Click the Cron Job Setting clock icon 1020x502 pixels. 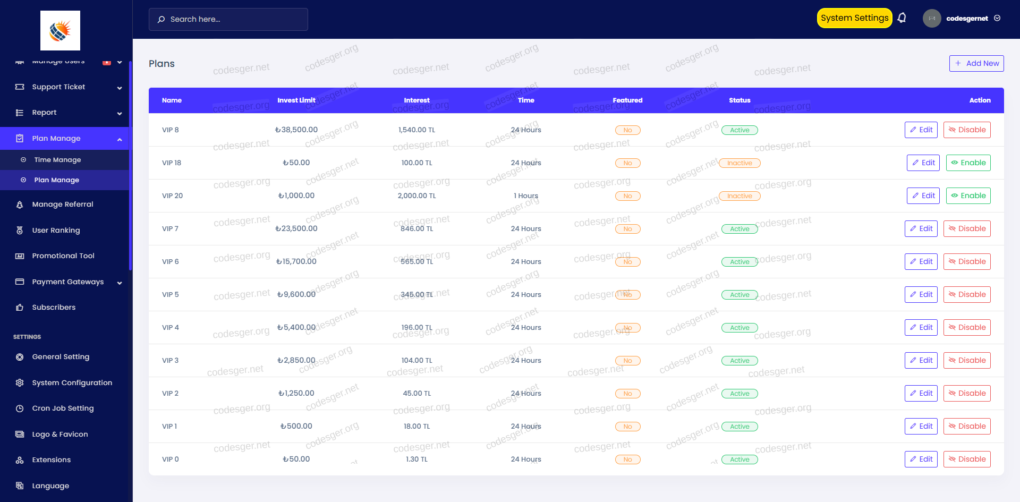tap(20, 409)
